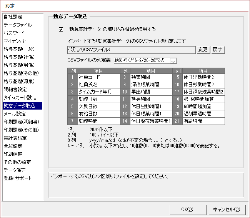Click the 変更 button

tap(203, 50)
